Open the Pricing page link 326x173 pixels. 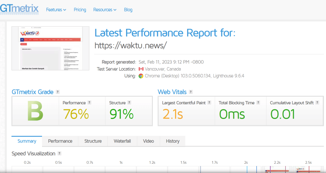pyautogui.click(x=80, y=10)
